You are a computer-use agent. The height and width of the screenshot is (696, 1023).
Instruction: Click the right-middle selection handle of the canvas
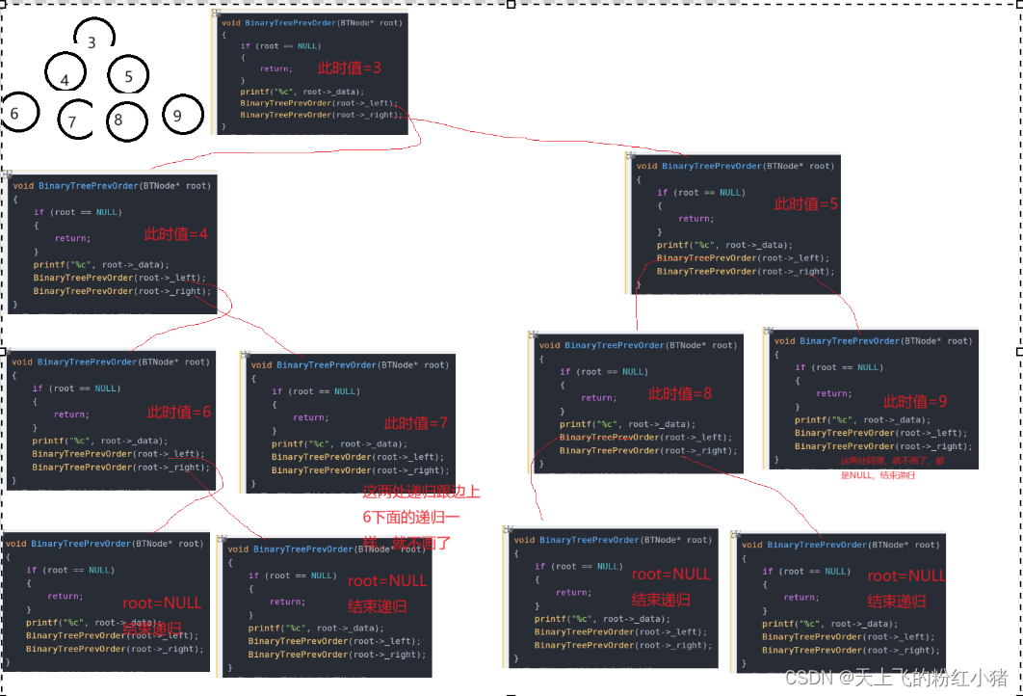point(1020,351)
